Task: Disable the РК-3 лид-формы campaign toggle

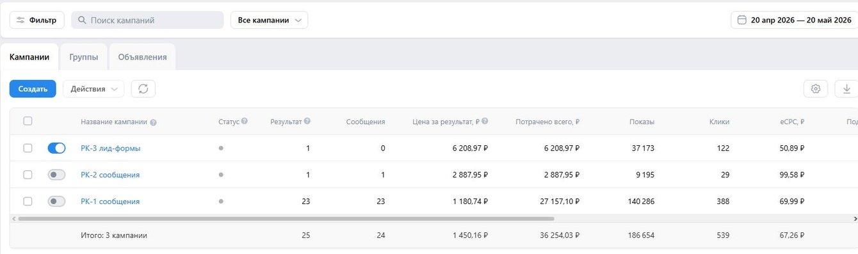Action: point(56,148)
